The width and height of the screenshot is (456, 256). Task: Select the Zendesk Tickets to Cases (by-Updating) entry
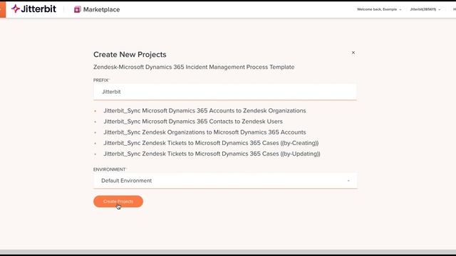coord(212,154)
